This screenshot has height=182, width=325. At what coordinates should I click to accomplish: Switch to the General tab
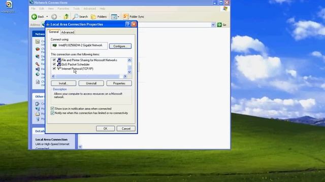pyautogui.click(x=54, y=32)
